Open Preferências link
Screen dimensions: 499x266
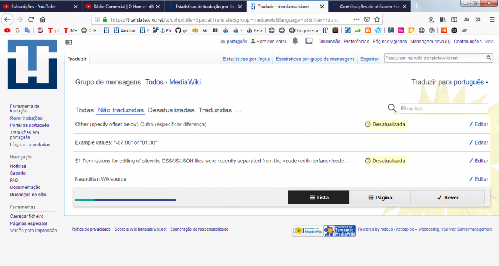357,42
